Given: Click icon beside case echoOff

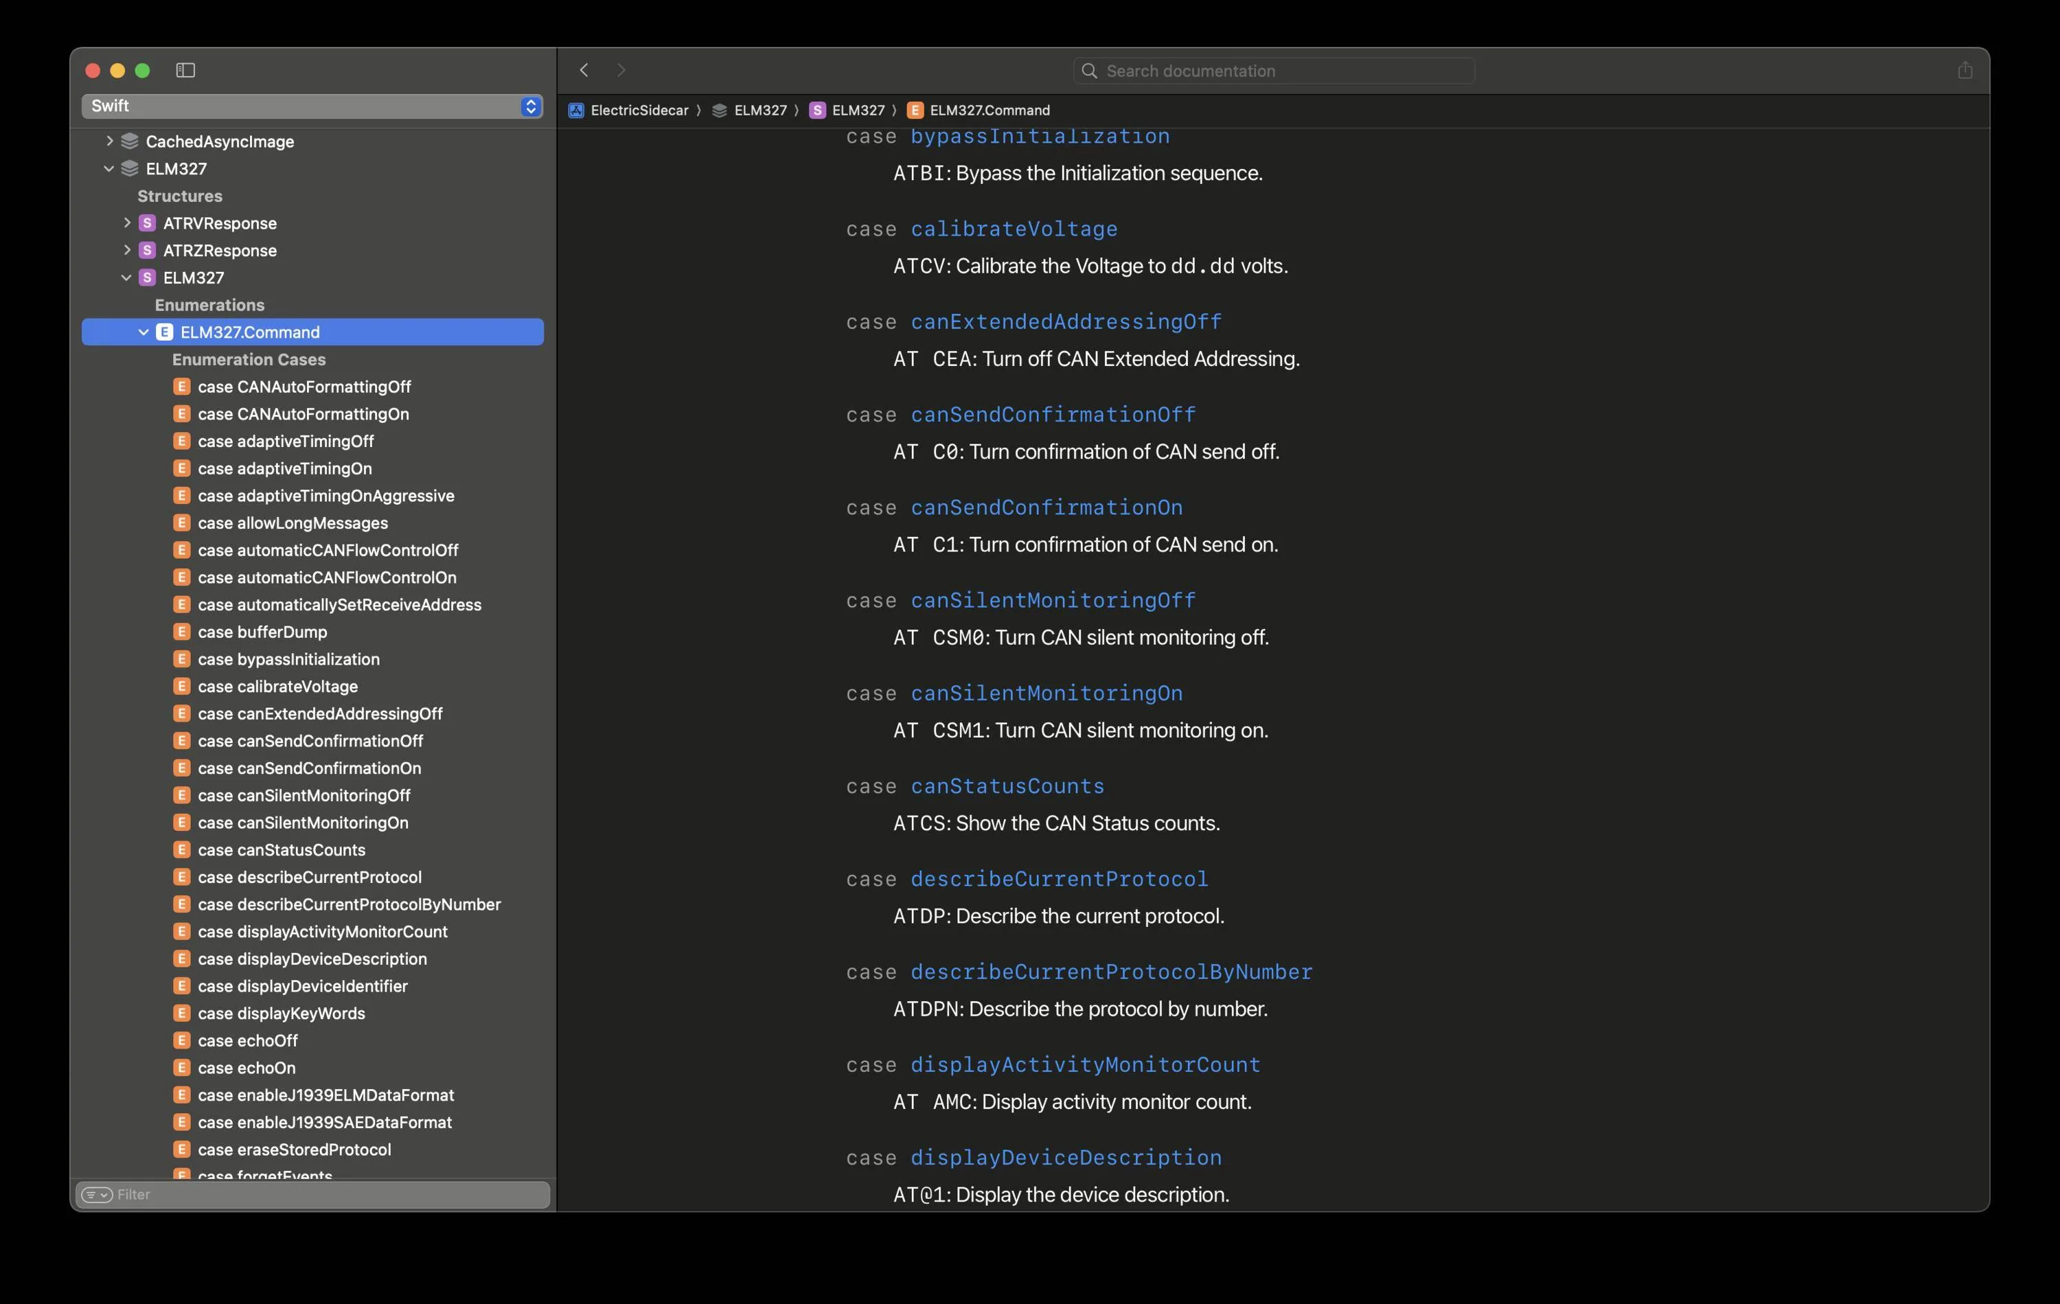Looking at the screenshot, I should [x=181, y=1040].
